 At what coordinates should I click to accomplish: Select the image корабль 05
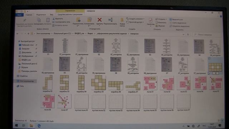tap(99, 84)
